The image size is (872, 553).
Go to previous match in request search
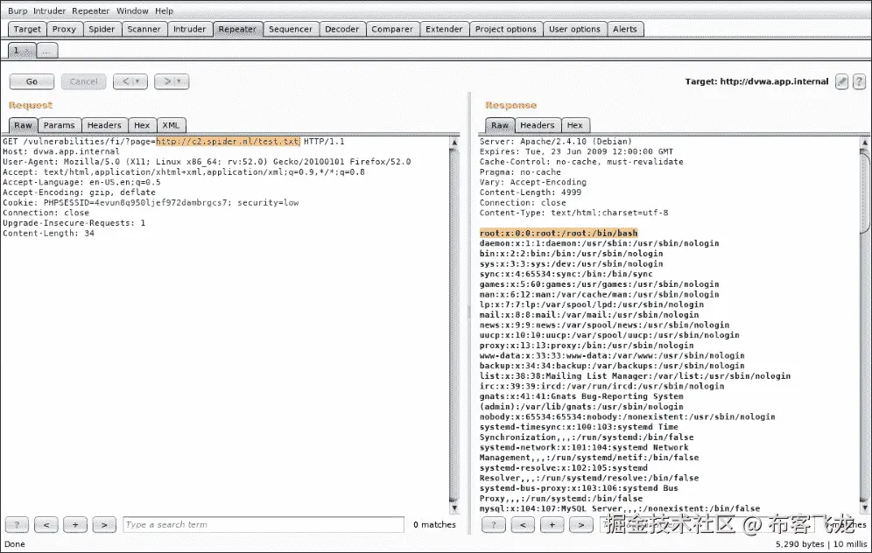click(x=46, y=524)
